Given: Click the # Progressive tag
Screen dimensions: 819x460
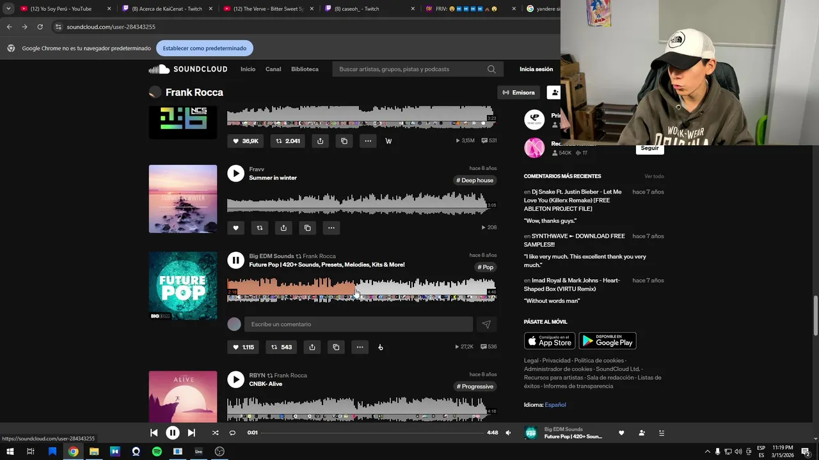Looking at the screenshot, I should pos(475,387).
